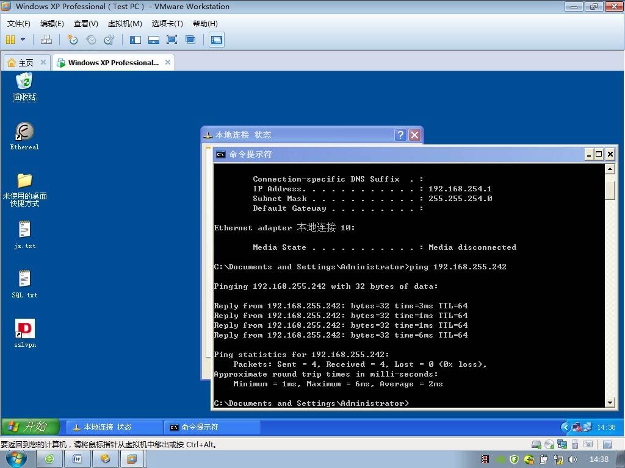The height and width of the screenshot is (468, 625).
Task: Select the js.txt file icon
Action: click(x=24, y=235)
